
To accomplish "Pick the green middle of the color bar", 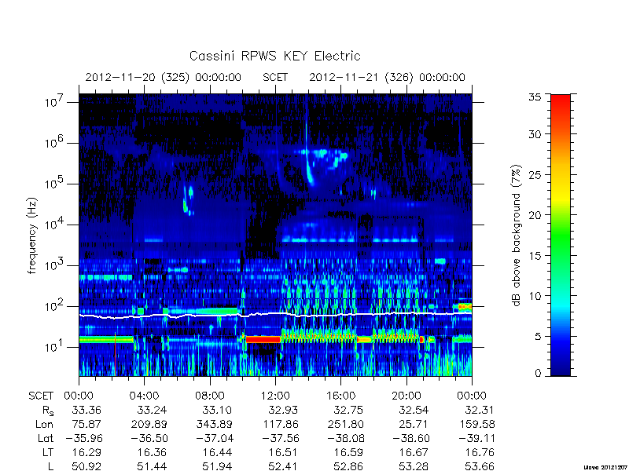I will 561,235.
